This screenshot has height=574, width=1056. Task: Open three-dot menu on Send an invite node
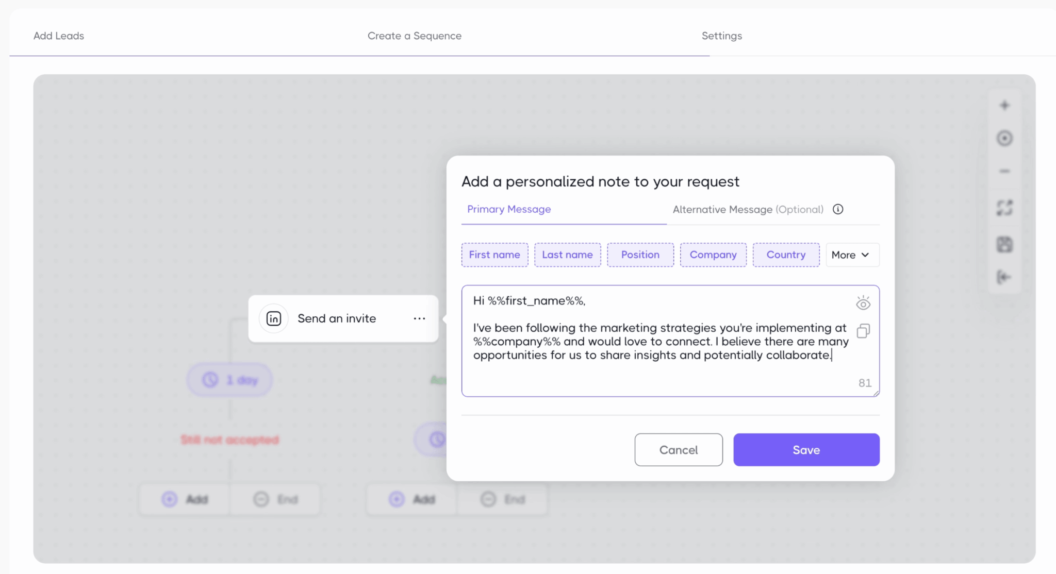click(x=419, y=318)
